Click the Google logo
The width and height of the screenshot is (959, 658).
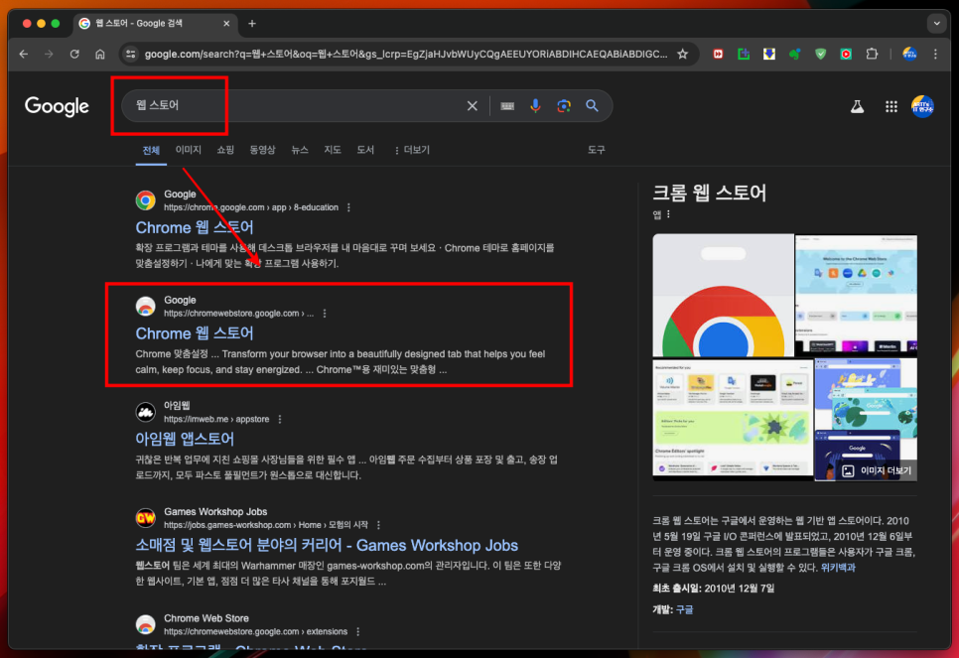tap(57, 106)
